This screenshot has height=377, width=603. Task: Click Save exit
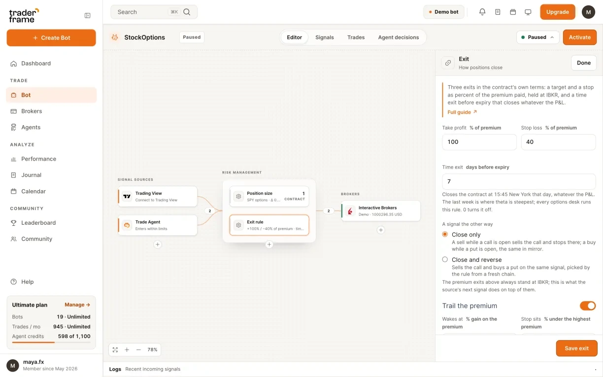click(x=577, y=348)
